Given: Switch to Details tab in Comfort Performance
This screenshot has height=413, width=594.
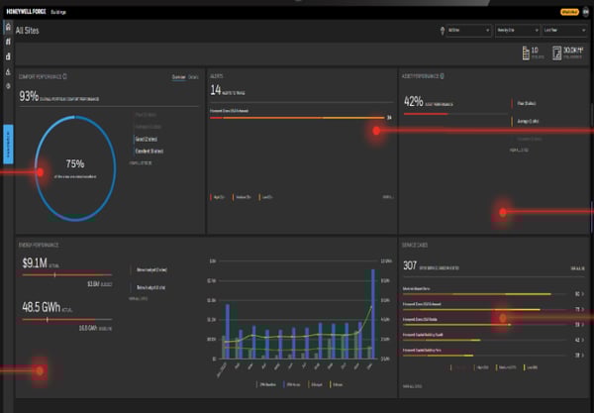Looking at the screenshot, I should click(193, 76).
